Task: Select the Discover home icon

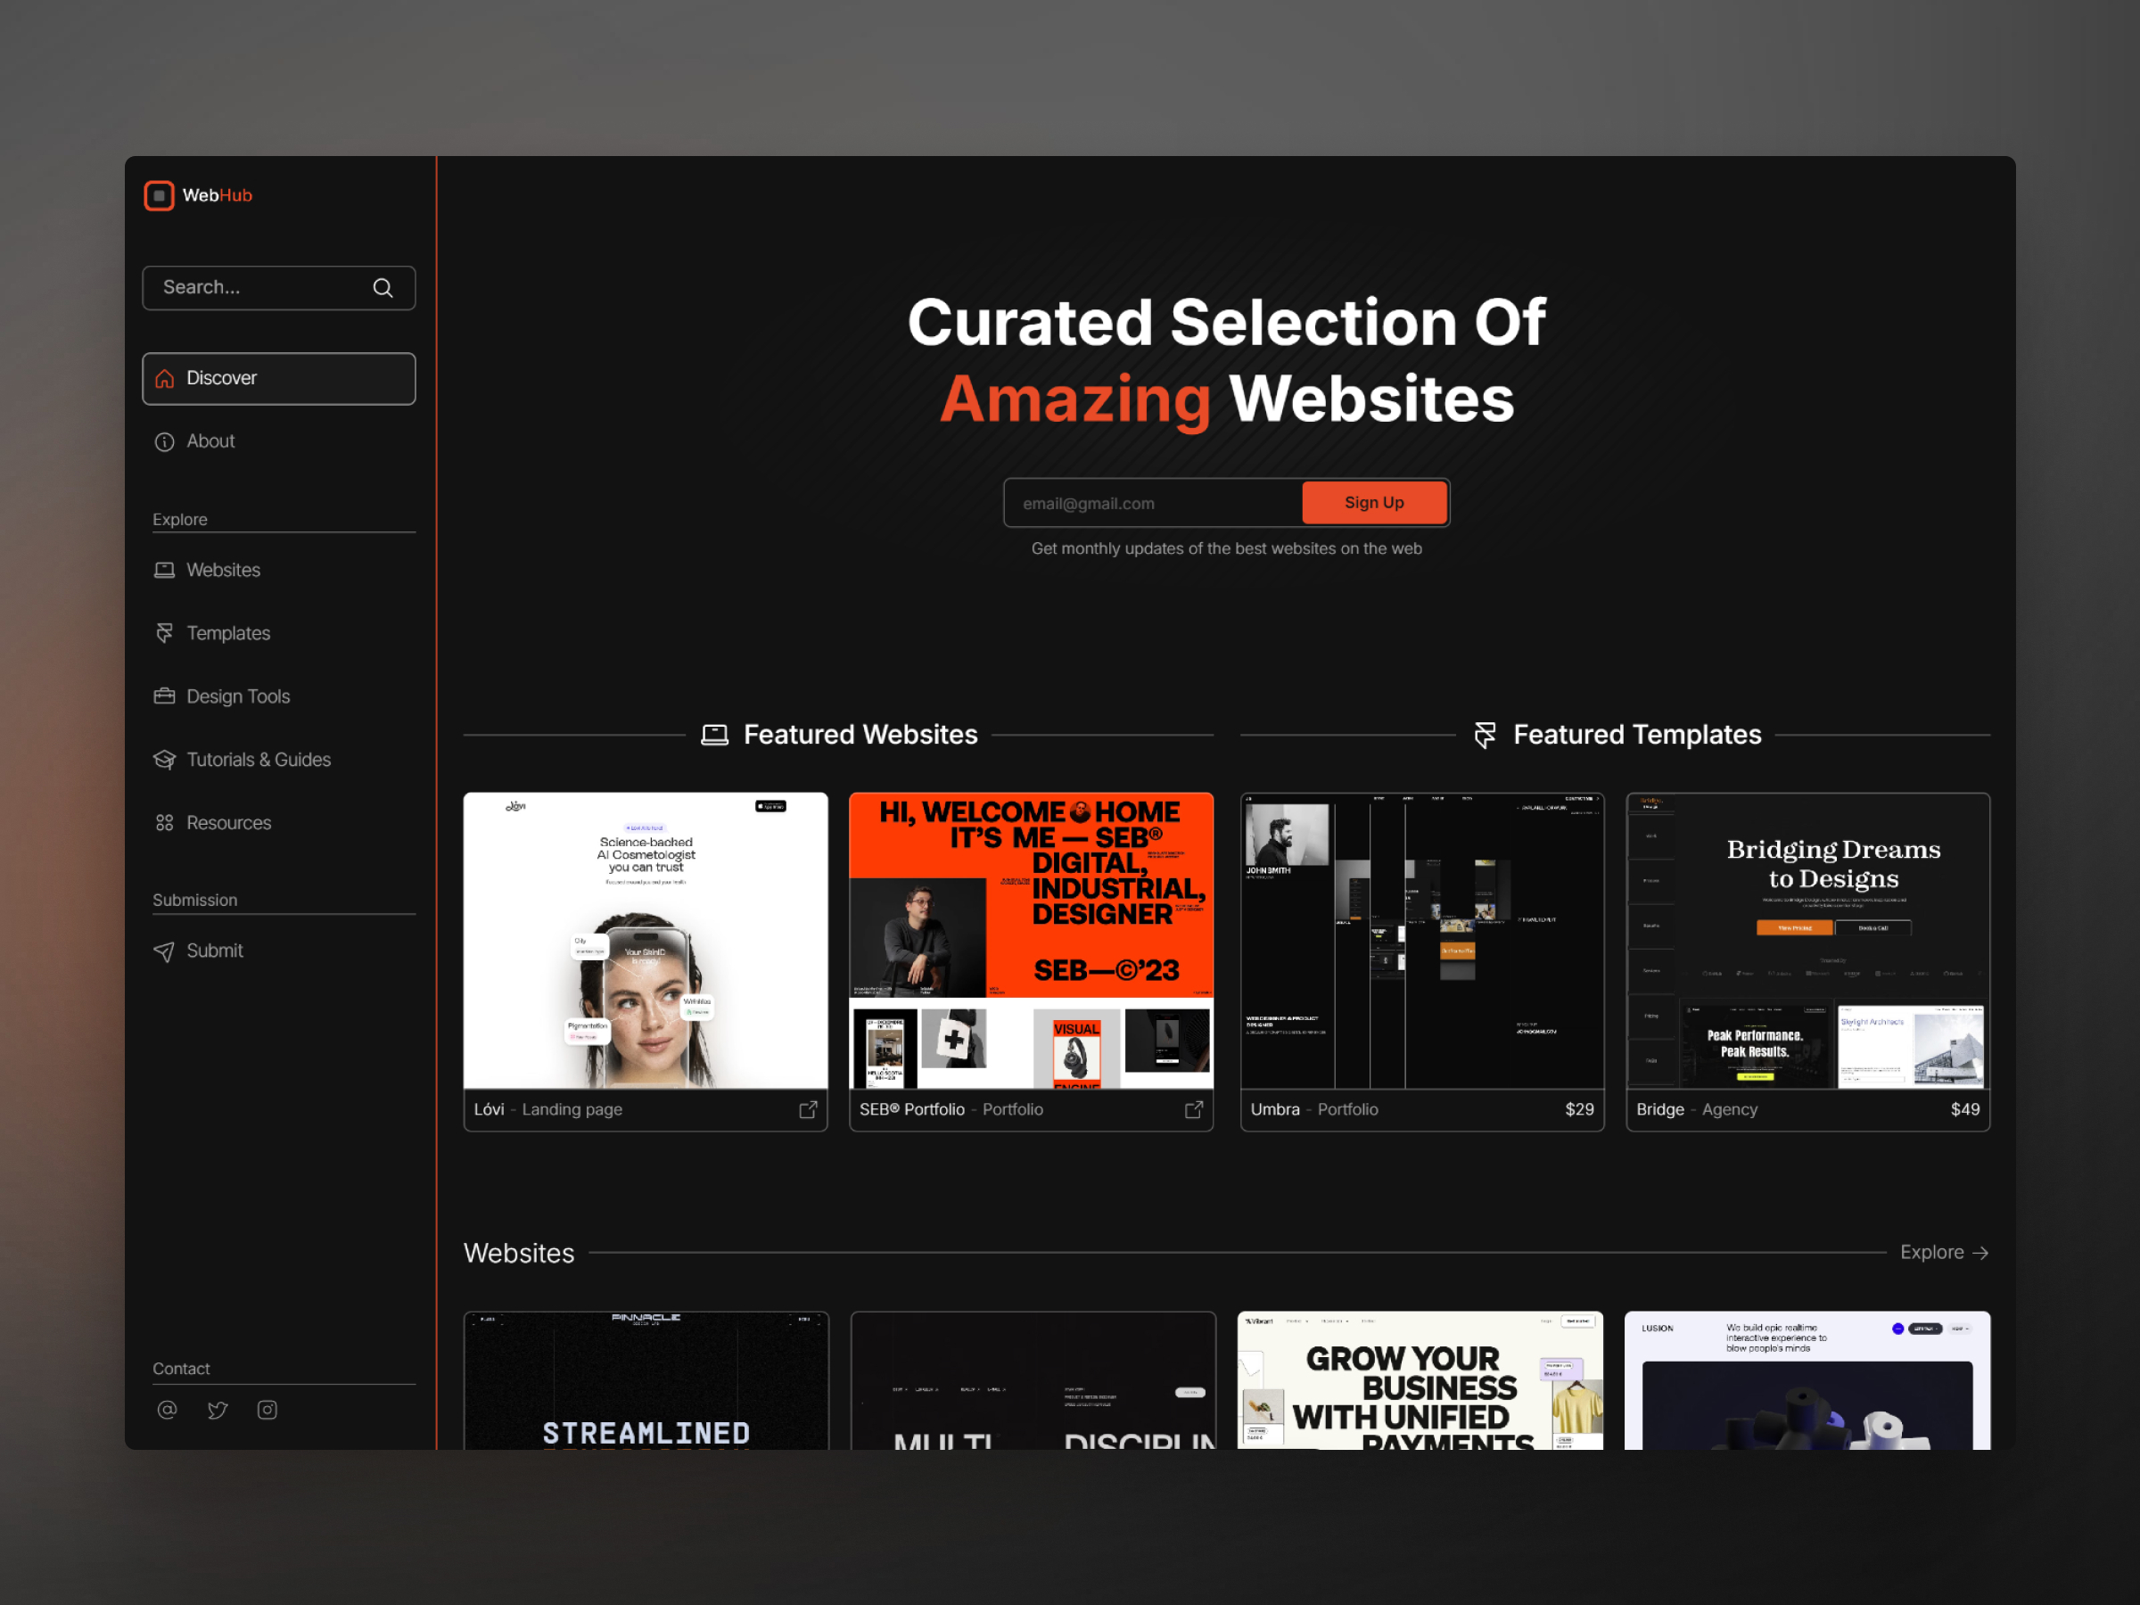Action: (x=164, y=378)
